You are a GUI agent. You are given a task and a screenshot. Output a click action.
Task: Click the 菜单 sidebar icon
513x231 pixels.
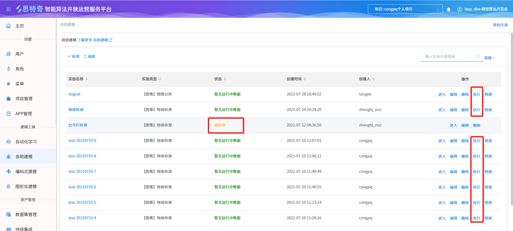pos(9,84)
